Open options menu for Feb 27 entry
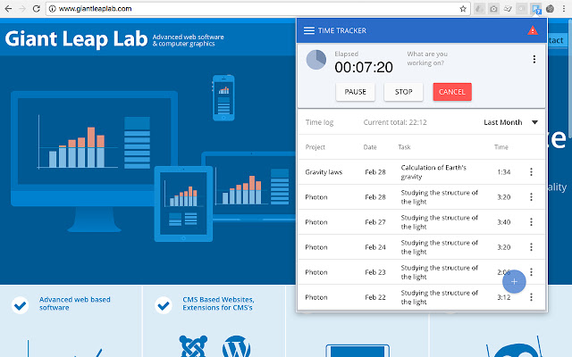 point(531,222)
